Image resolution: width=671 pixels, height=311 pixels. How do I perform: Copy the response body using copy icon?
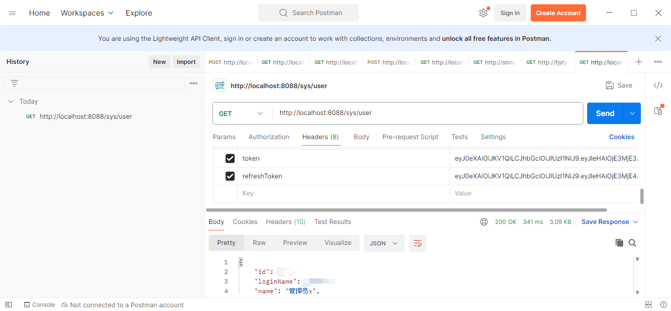619,243
